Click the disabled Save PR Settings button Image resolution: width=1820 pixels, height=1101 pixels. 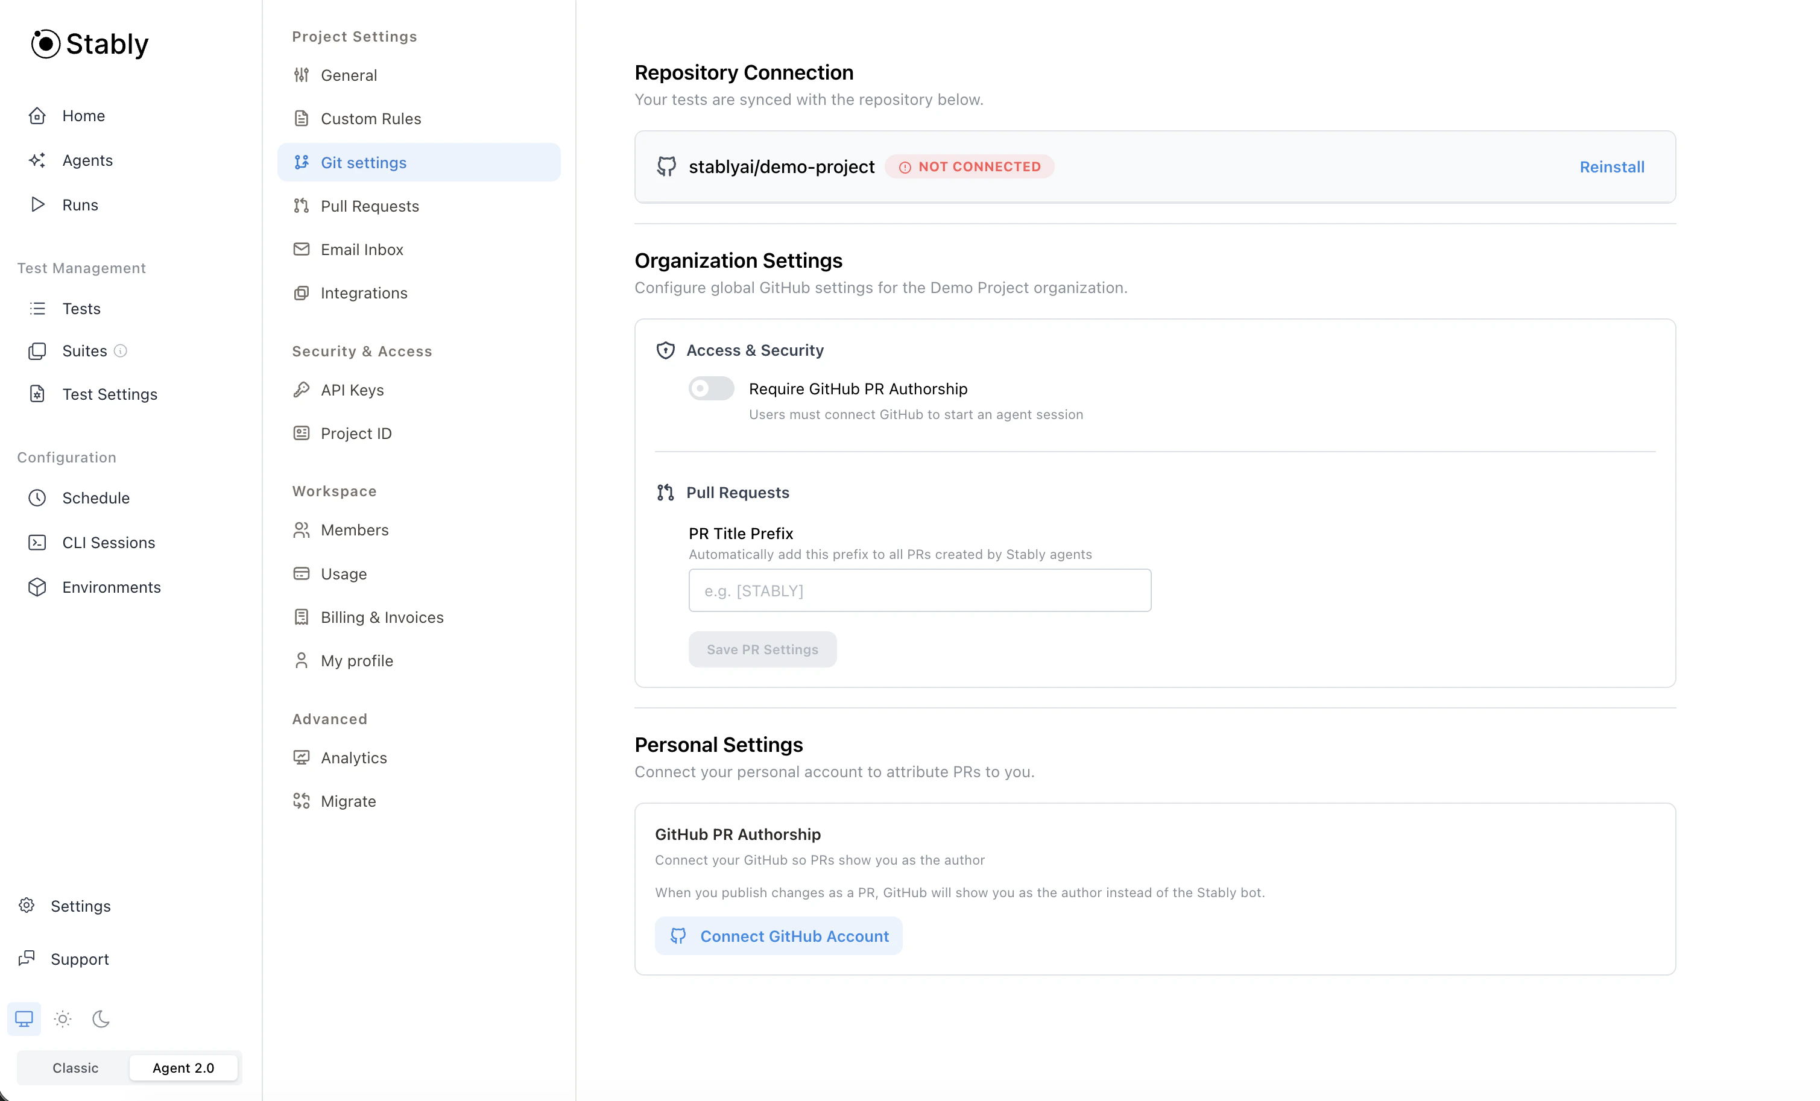762,649
